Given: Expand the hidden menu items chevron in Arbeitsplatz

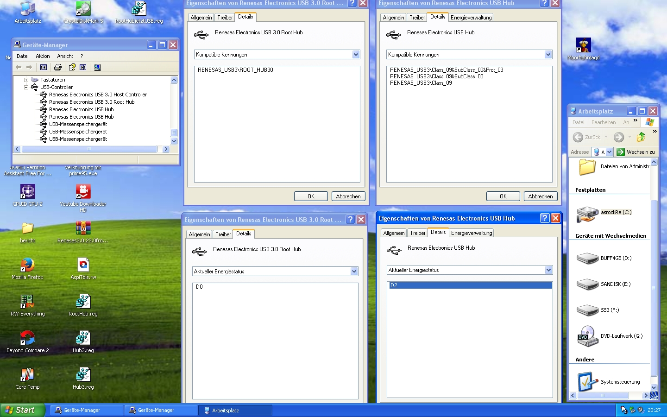Looking at the screenshot, I should (635, 120).
